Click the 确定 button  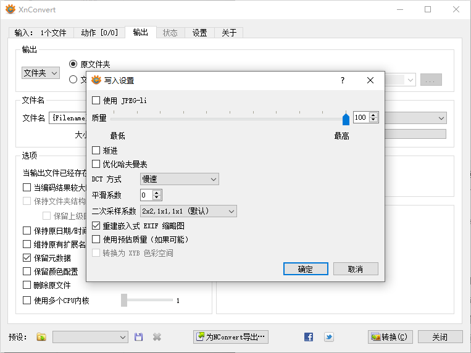[306, 269]
